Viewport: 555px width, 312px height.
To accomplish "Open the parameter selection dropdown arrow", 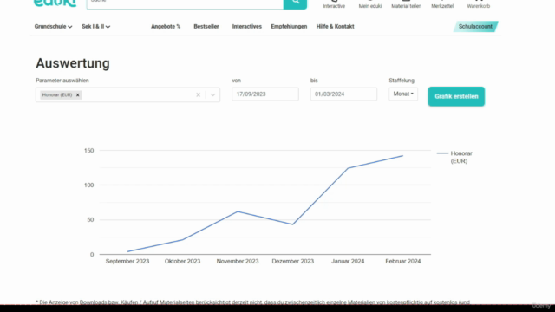I will pos(212,94).
